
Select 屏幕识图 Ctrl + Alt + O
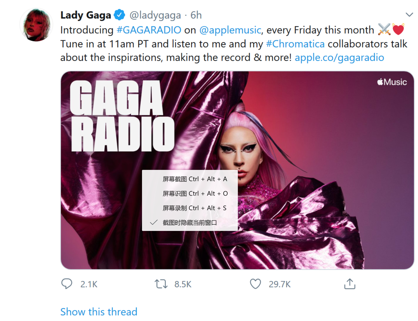190,193
